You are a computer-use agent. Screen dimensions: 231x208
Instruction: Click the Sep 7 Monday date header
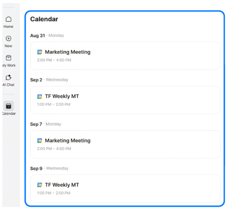(x=46, y=124)
